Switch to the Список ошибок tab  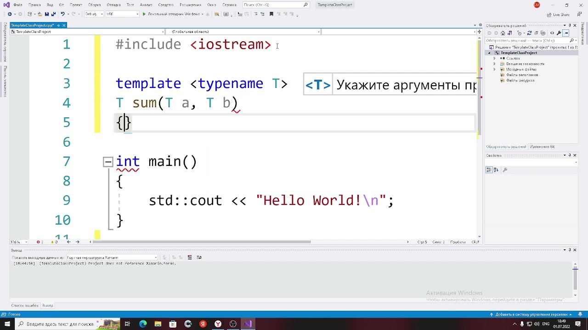coord(25,306)
